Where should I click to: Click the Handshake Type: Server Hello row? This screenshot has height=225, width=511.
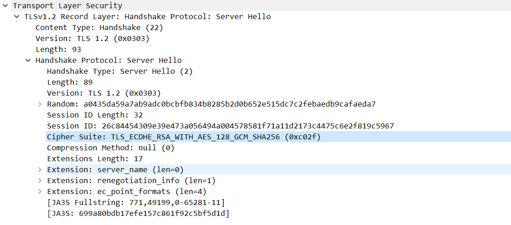(120, 71)
